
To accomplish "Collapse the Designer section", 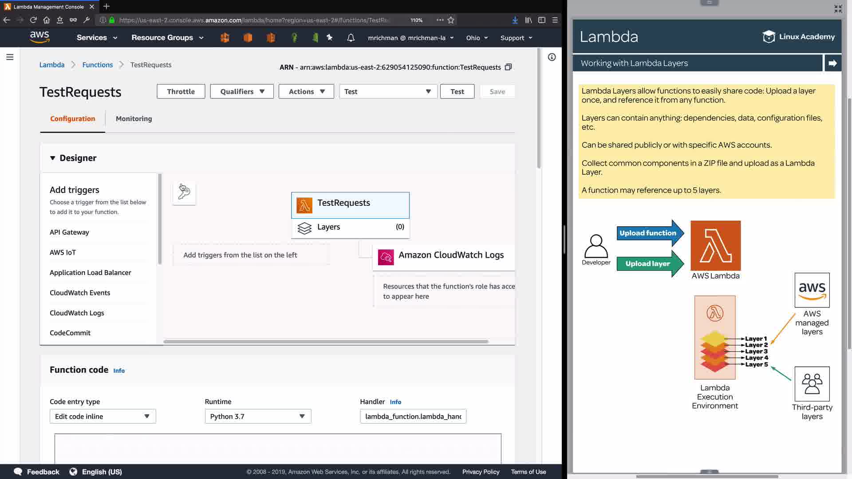I will pos(53,158).
